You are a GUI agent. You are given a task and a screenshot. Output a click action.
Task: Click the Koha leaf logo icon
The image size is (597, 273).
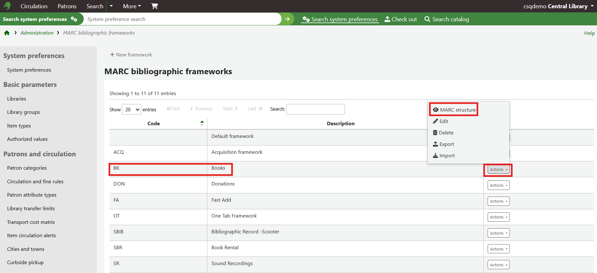[x=7, y=6]
